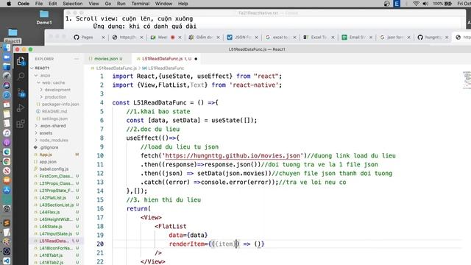Open the Terminal menu
This screenshot has width=471, height=265.
coord(141,4)
